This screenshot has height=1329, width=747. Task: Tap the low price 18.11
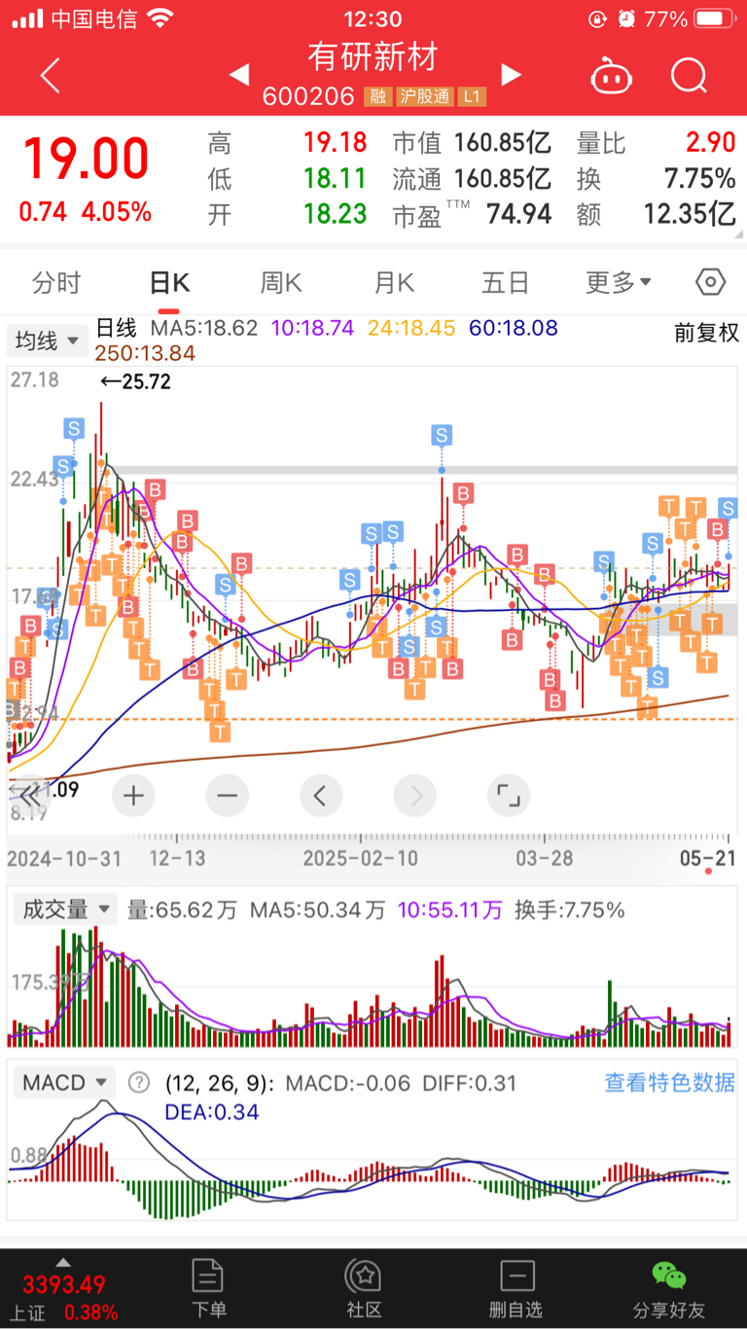335,179
